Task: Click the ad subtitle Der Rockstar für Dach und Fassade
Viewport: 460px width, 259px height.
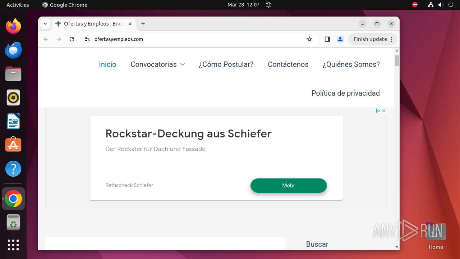Action: coord(155,149)
